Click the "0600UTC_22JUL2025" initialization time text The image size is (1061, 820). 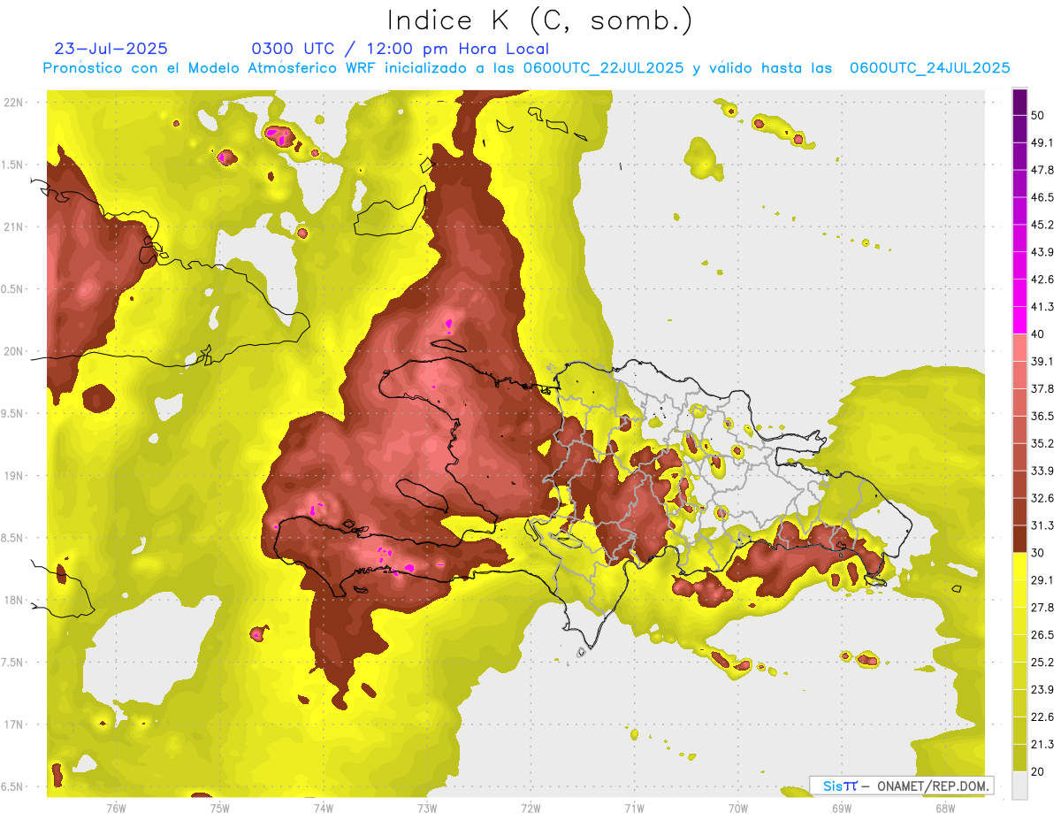point(603,68)
